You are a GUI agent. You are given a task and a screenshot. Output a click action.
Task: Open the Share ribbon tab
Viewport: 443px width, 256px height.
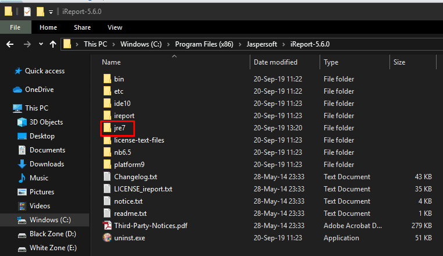click(x=82, y=27)
